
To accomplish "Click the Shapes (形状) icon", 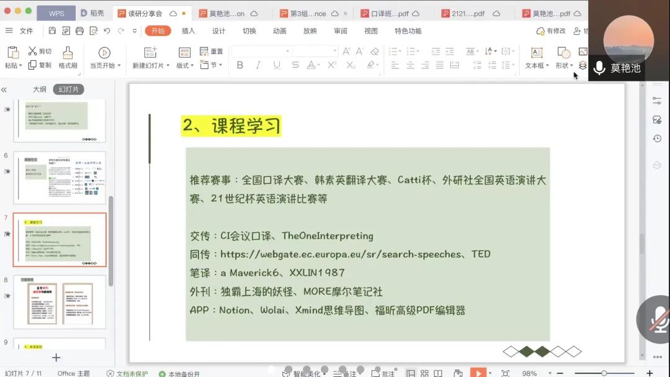I will tap(563, 53).
